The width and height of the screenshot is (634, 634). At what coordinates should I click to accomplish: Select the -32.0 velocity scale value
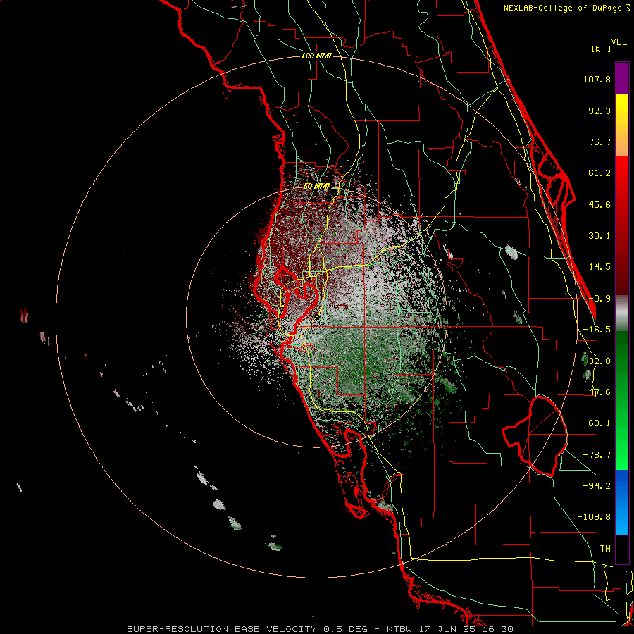tap(597, 361)
